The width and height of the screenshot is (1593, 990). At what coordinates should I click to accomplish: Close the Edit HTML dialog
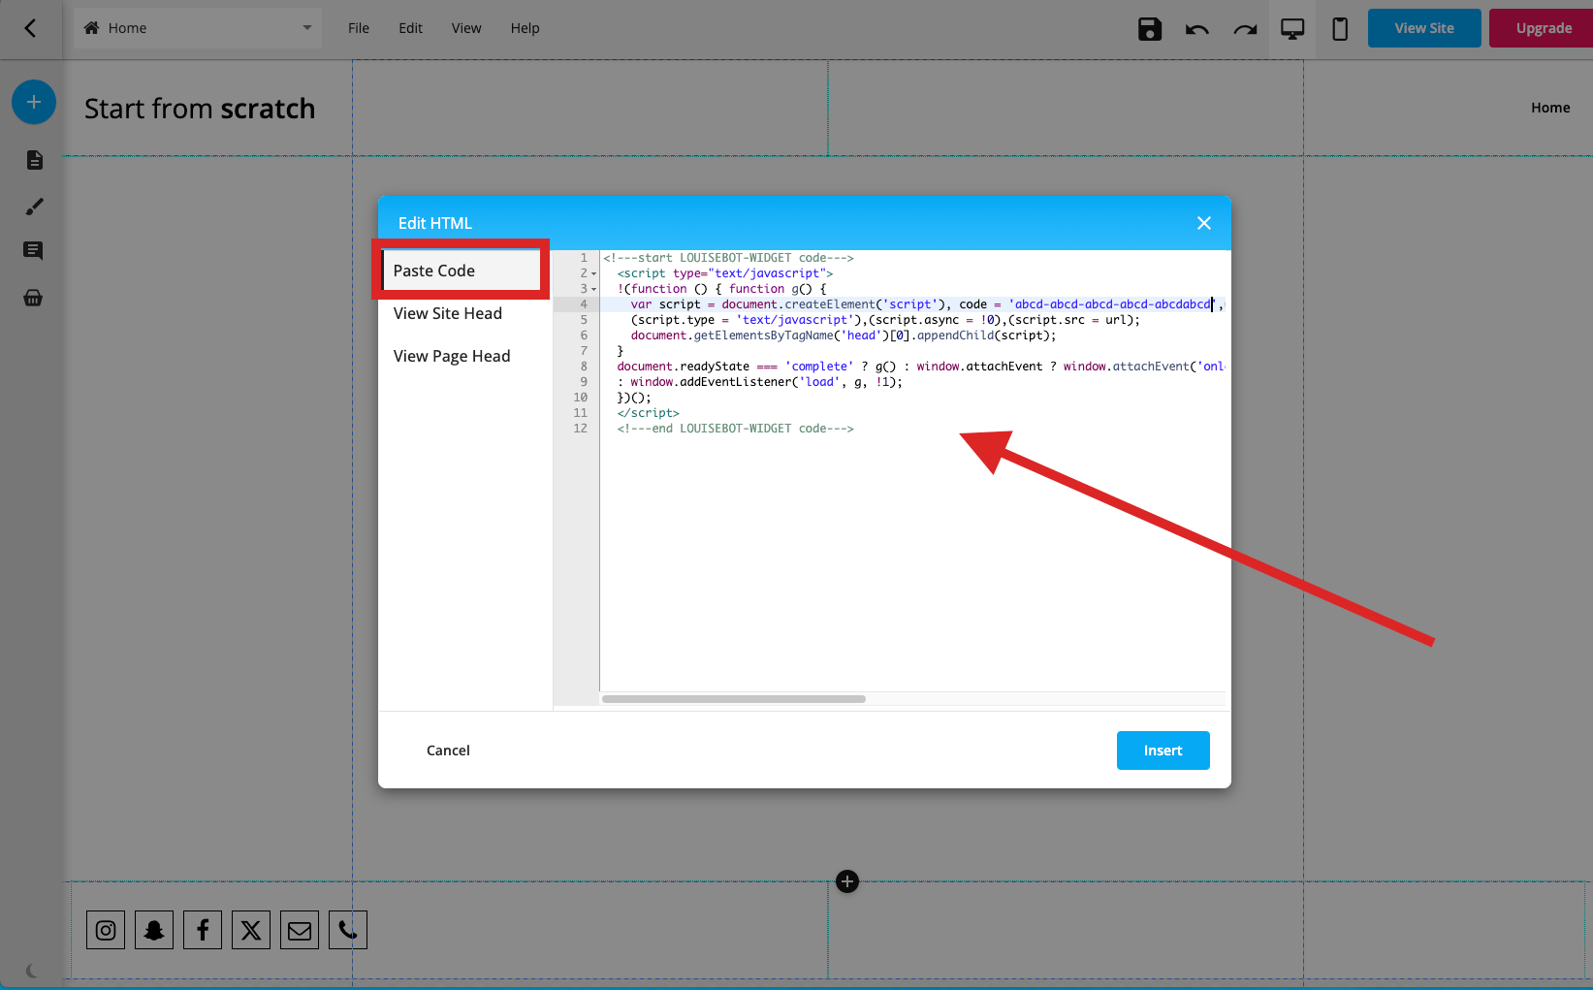click(x=1204, y=223)
